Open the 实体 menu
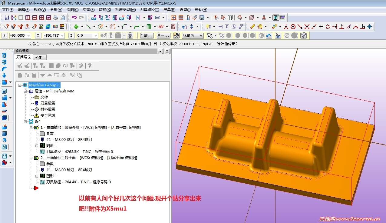This screenshot has width=386, height=223. point(88,10)
